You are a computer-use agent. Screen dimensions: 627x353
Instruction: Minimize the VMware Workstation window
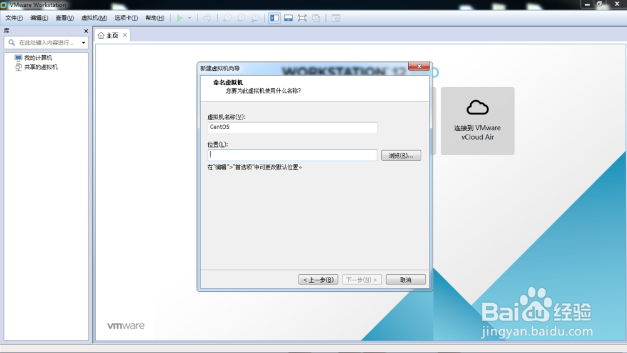point(587,4)
